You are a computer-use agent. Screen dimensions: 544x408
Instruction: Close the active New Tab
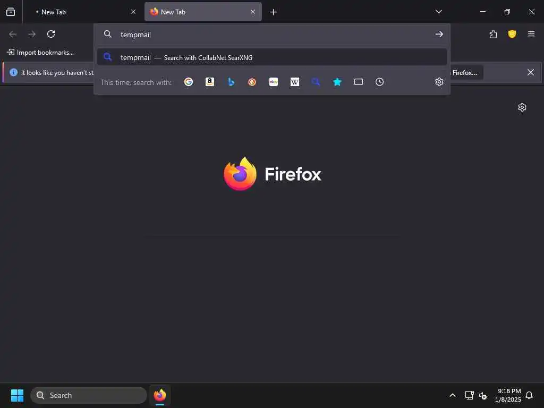click(x=253, y=12)
